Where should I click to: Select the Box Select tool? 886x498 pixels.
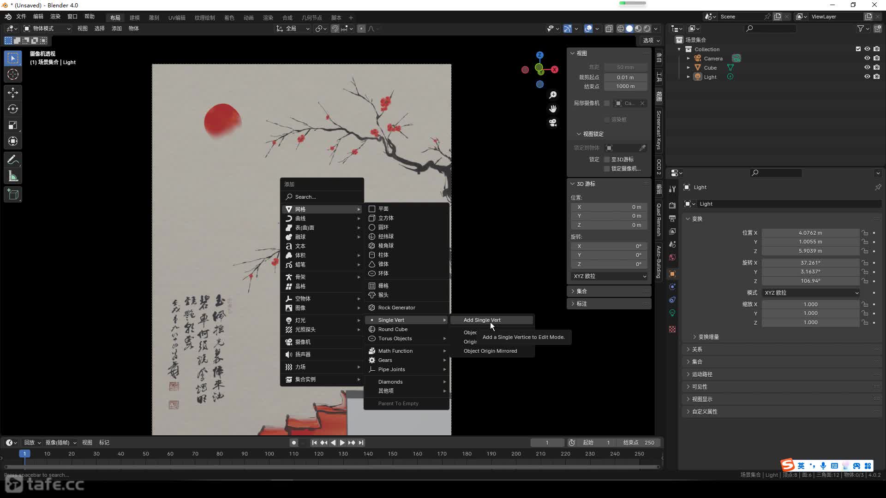pyautogui.click(x=13, y=58)
